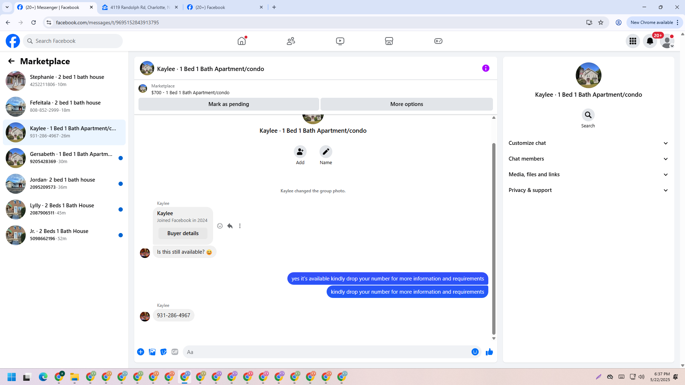Open a new browser tab
This screenshot has width=685, height=385.
pos(274,7)
